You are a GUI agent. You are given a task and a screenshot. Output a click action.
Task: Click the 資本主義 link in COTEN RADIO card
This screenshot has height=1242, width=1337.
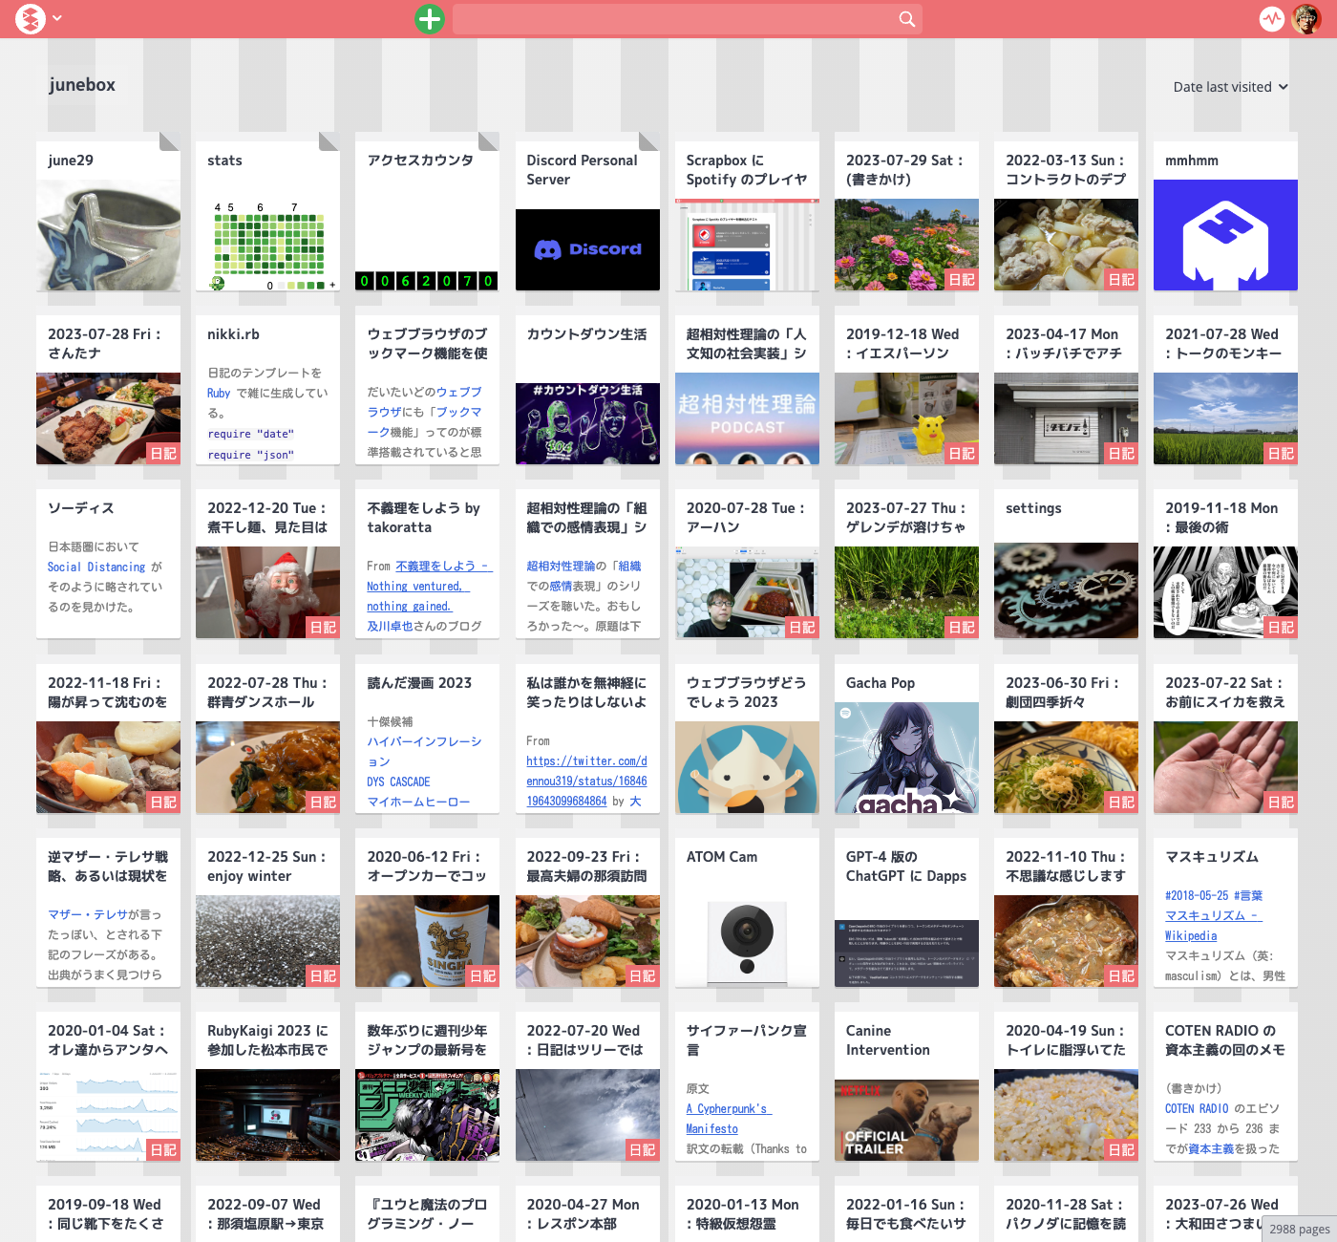tap(1211, 1148)
